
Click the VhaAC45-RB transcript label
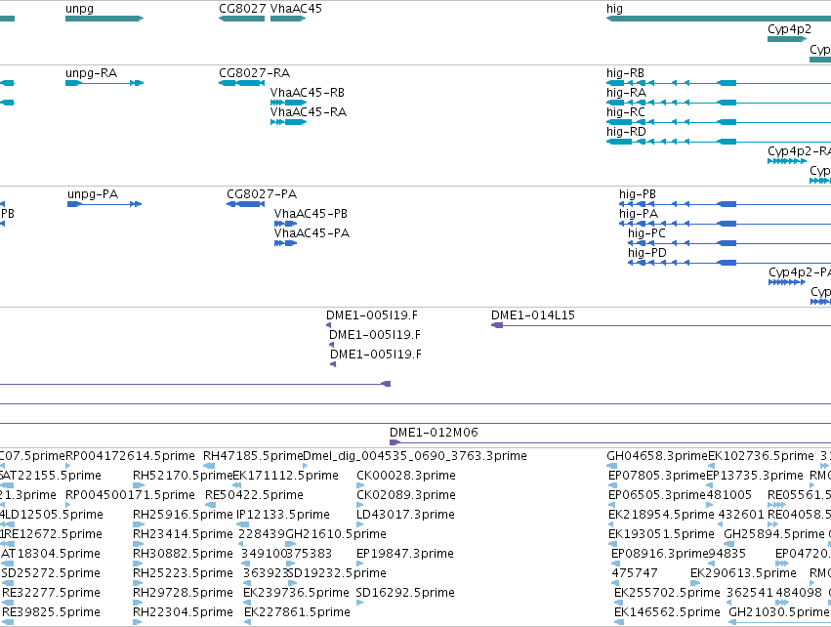pyautogui.click(x=308, y=93)
